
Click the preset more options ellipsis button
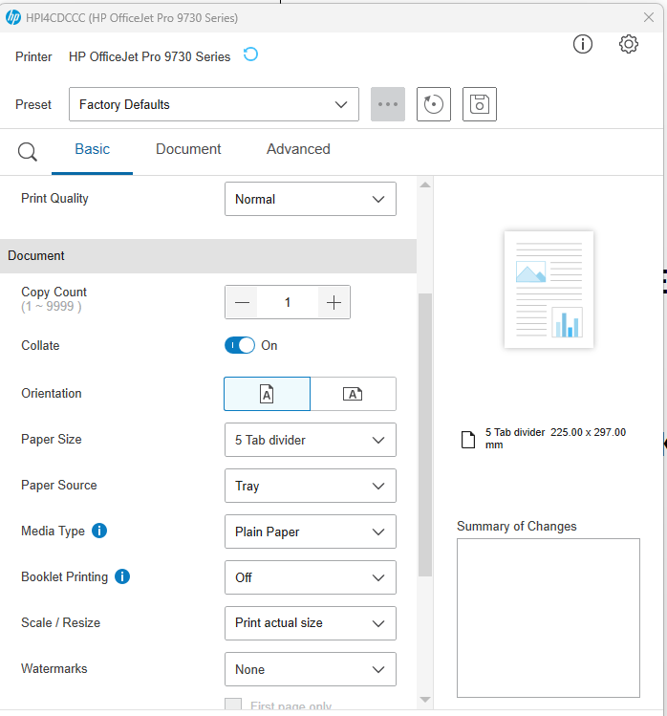pos(388,104)
